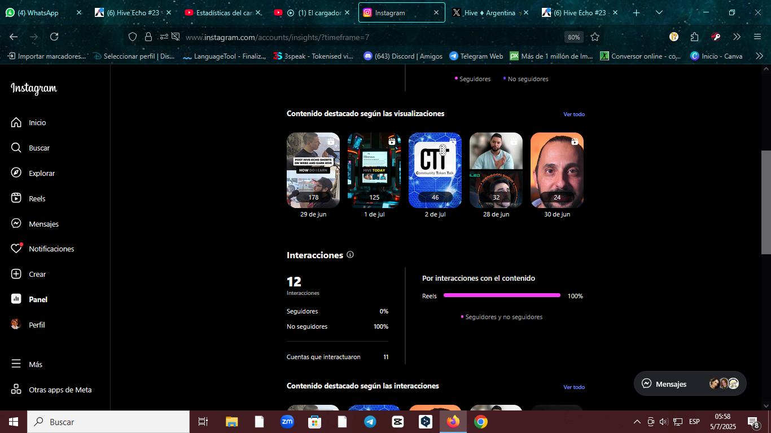The width and height of the screenshot is (771, 433).
Task: Open the 3speak Tokenised bookmark
Action: coord(314,56)
